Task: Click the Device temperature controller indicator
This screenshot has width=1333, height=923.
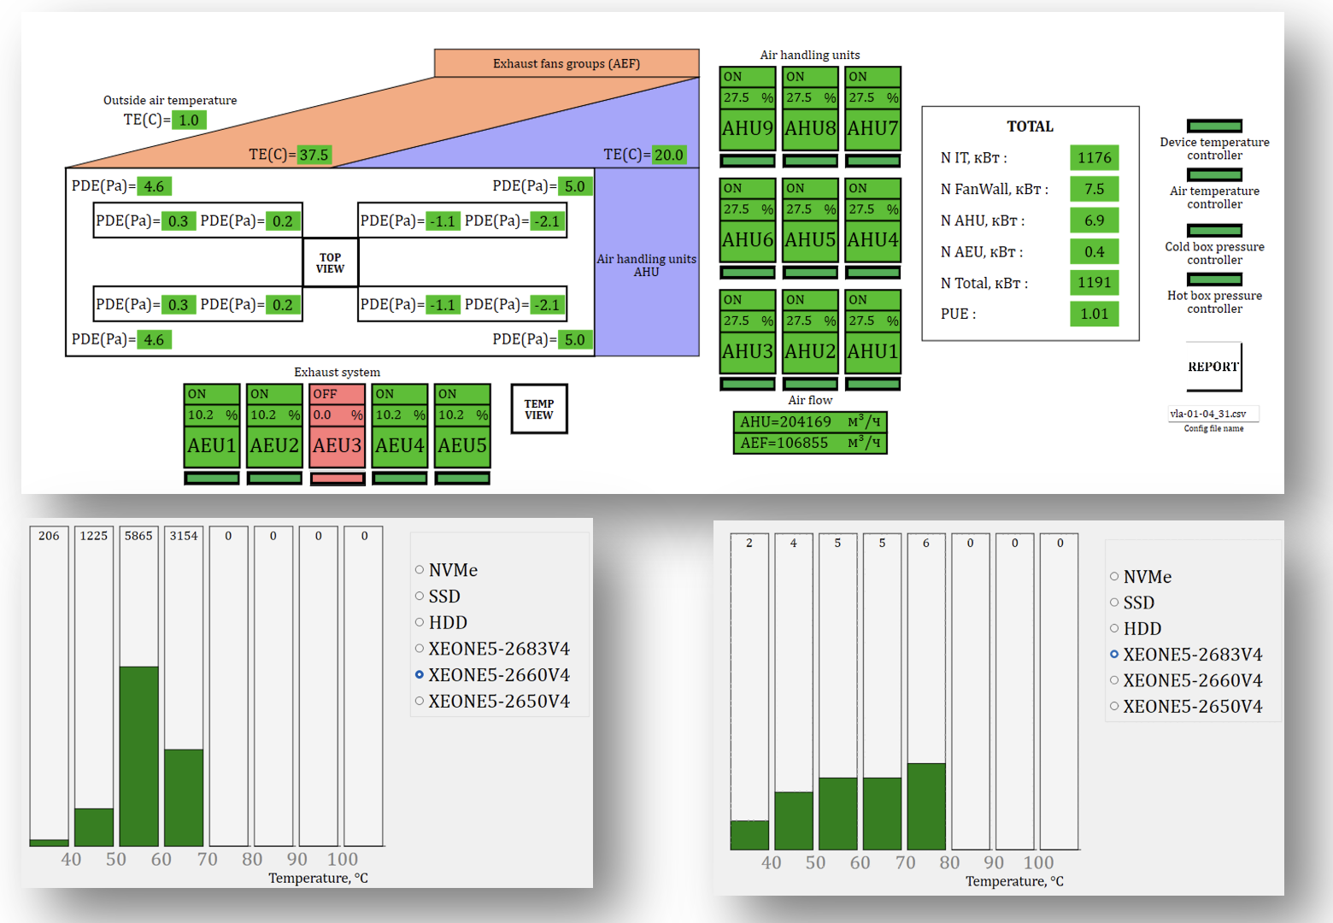Action: (1214, 126)
